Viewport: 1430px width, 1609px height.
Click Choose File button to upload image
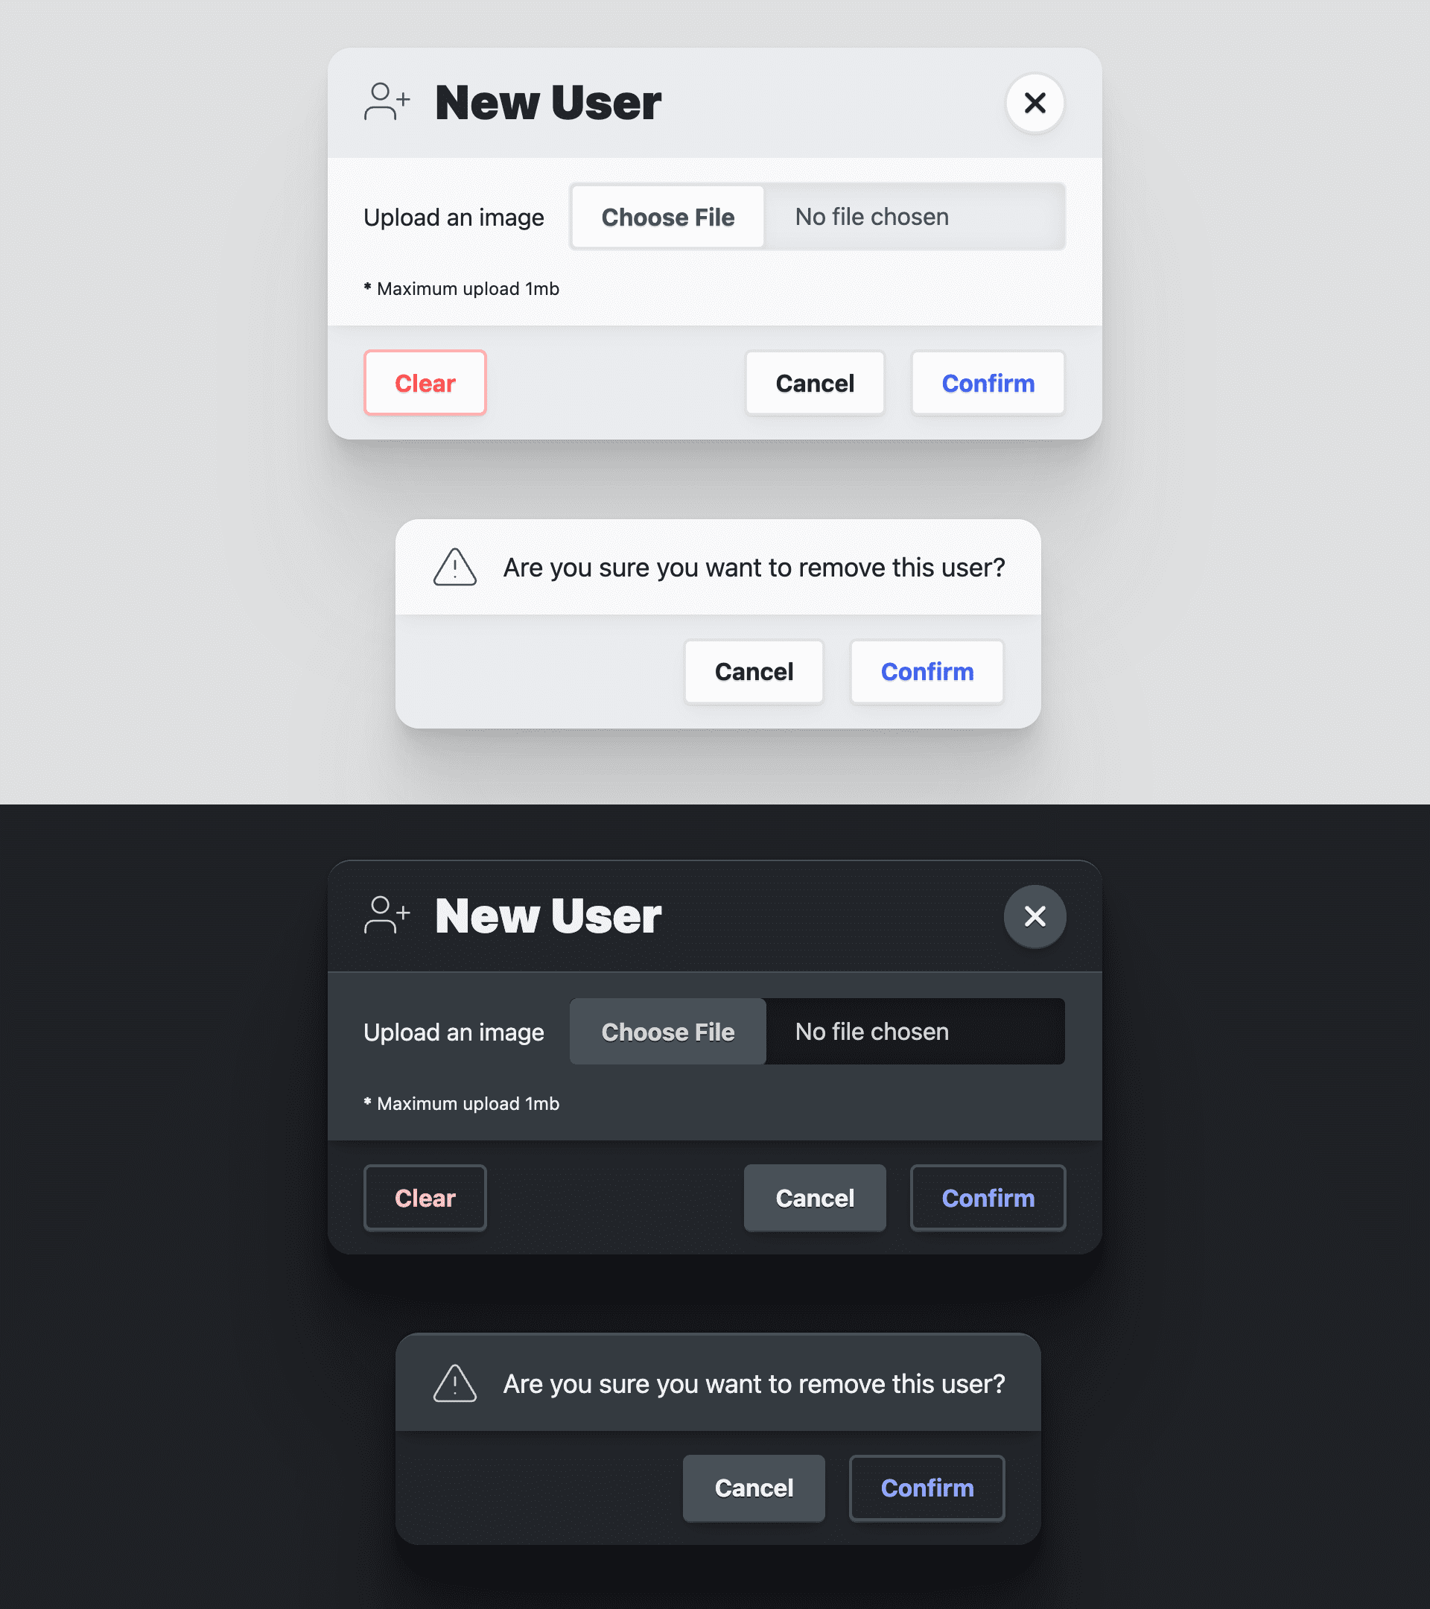tap(667, 217)
